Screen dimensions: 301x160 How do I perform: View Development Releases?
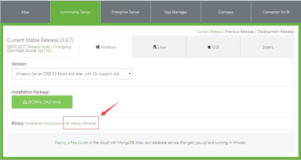(275, 31)
